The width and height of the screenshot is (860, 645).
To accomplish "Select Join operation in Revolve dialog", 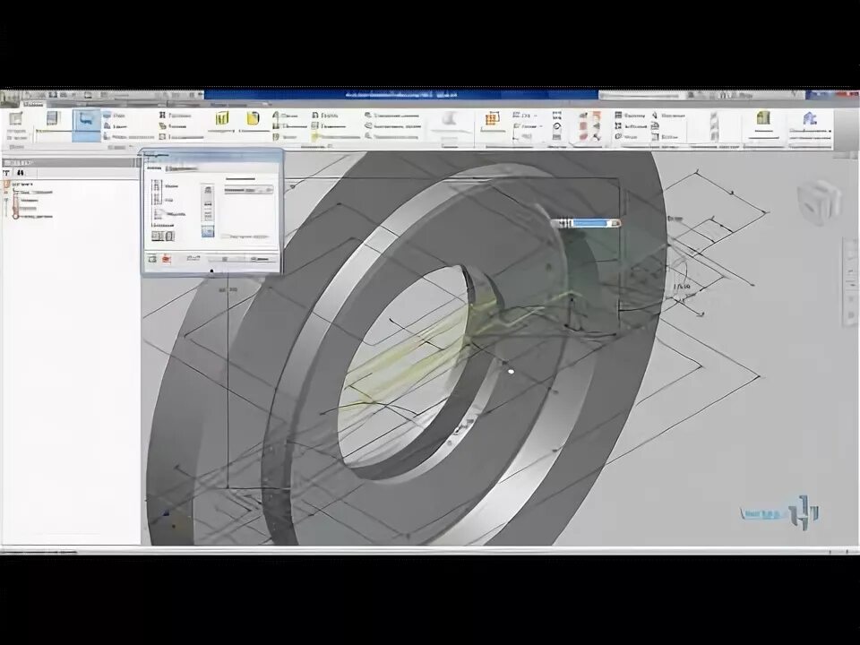I will (x=208, y=191).
